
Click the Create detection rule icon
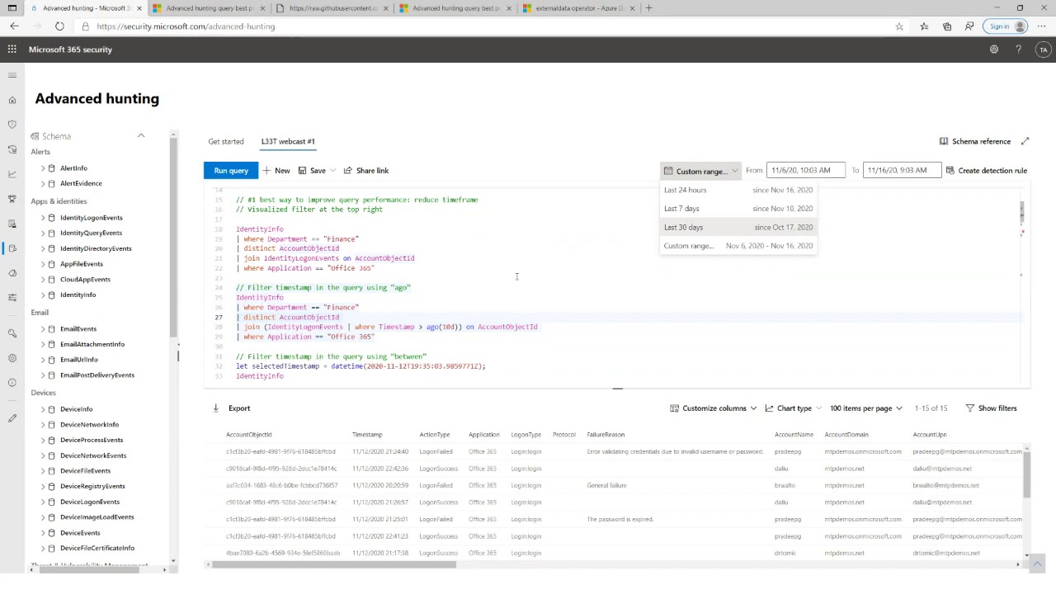coord(950,171)
